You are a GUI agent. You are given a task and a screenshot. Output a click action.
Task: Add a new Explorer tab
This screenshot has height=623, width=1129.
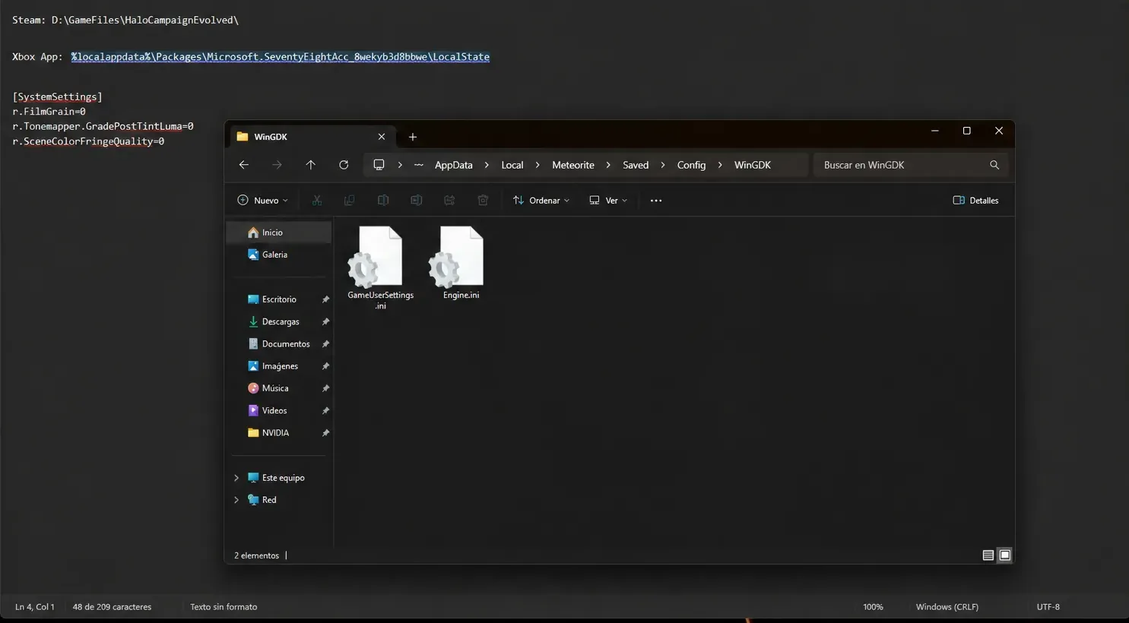point(413,137)
